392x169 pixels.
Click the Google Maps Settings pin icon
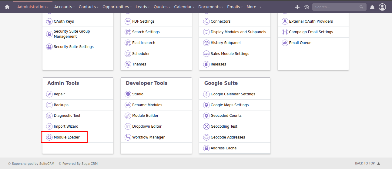pyautogui.click(x=206, y=105)
